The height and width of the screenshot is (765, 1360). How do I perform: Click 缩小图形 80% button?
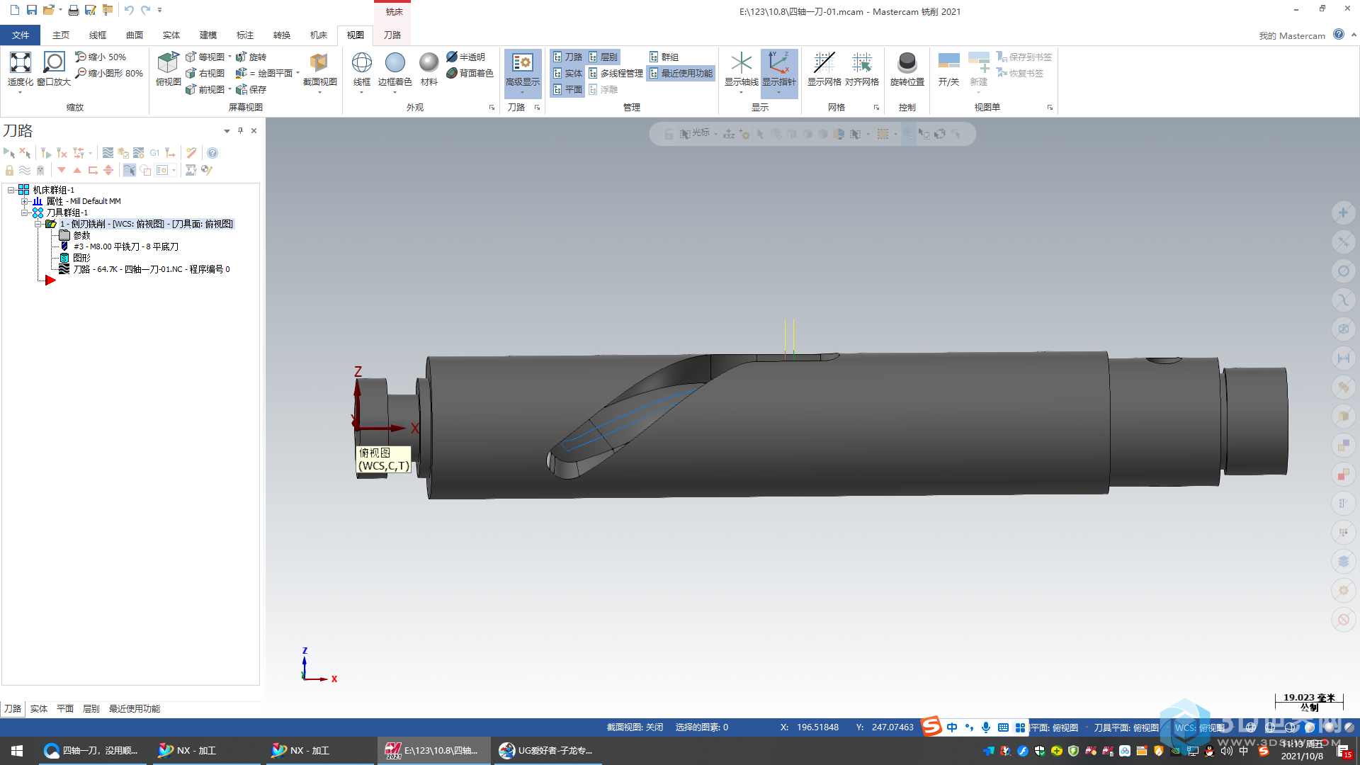coord(109,73)
